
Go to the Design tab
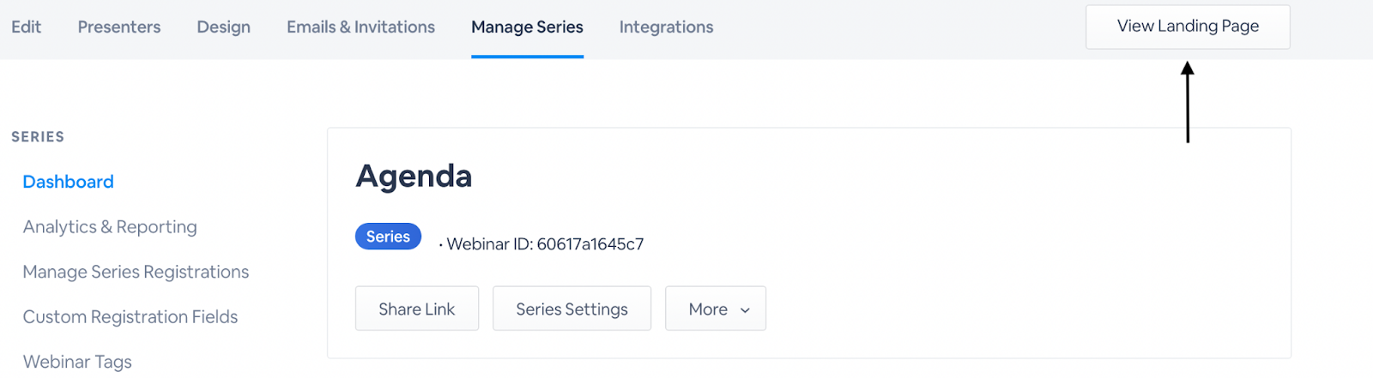point(223,27)
